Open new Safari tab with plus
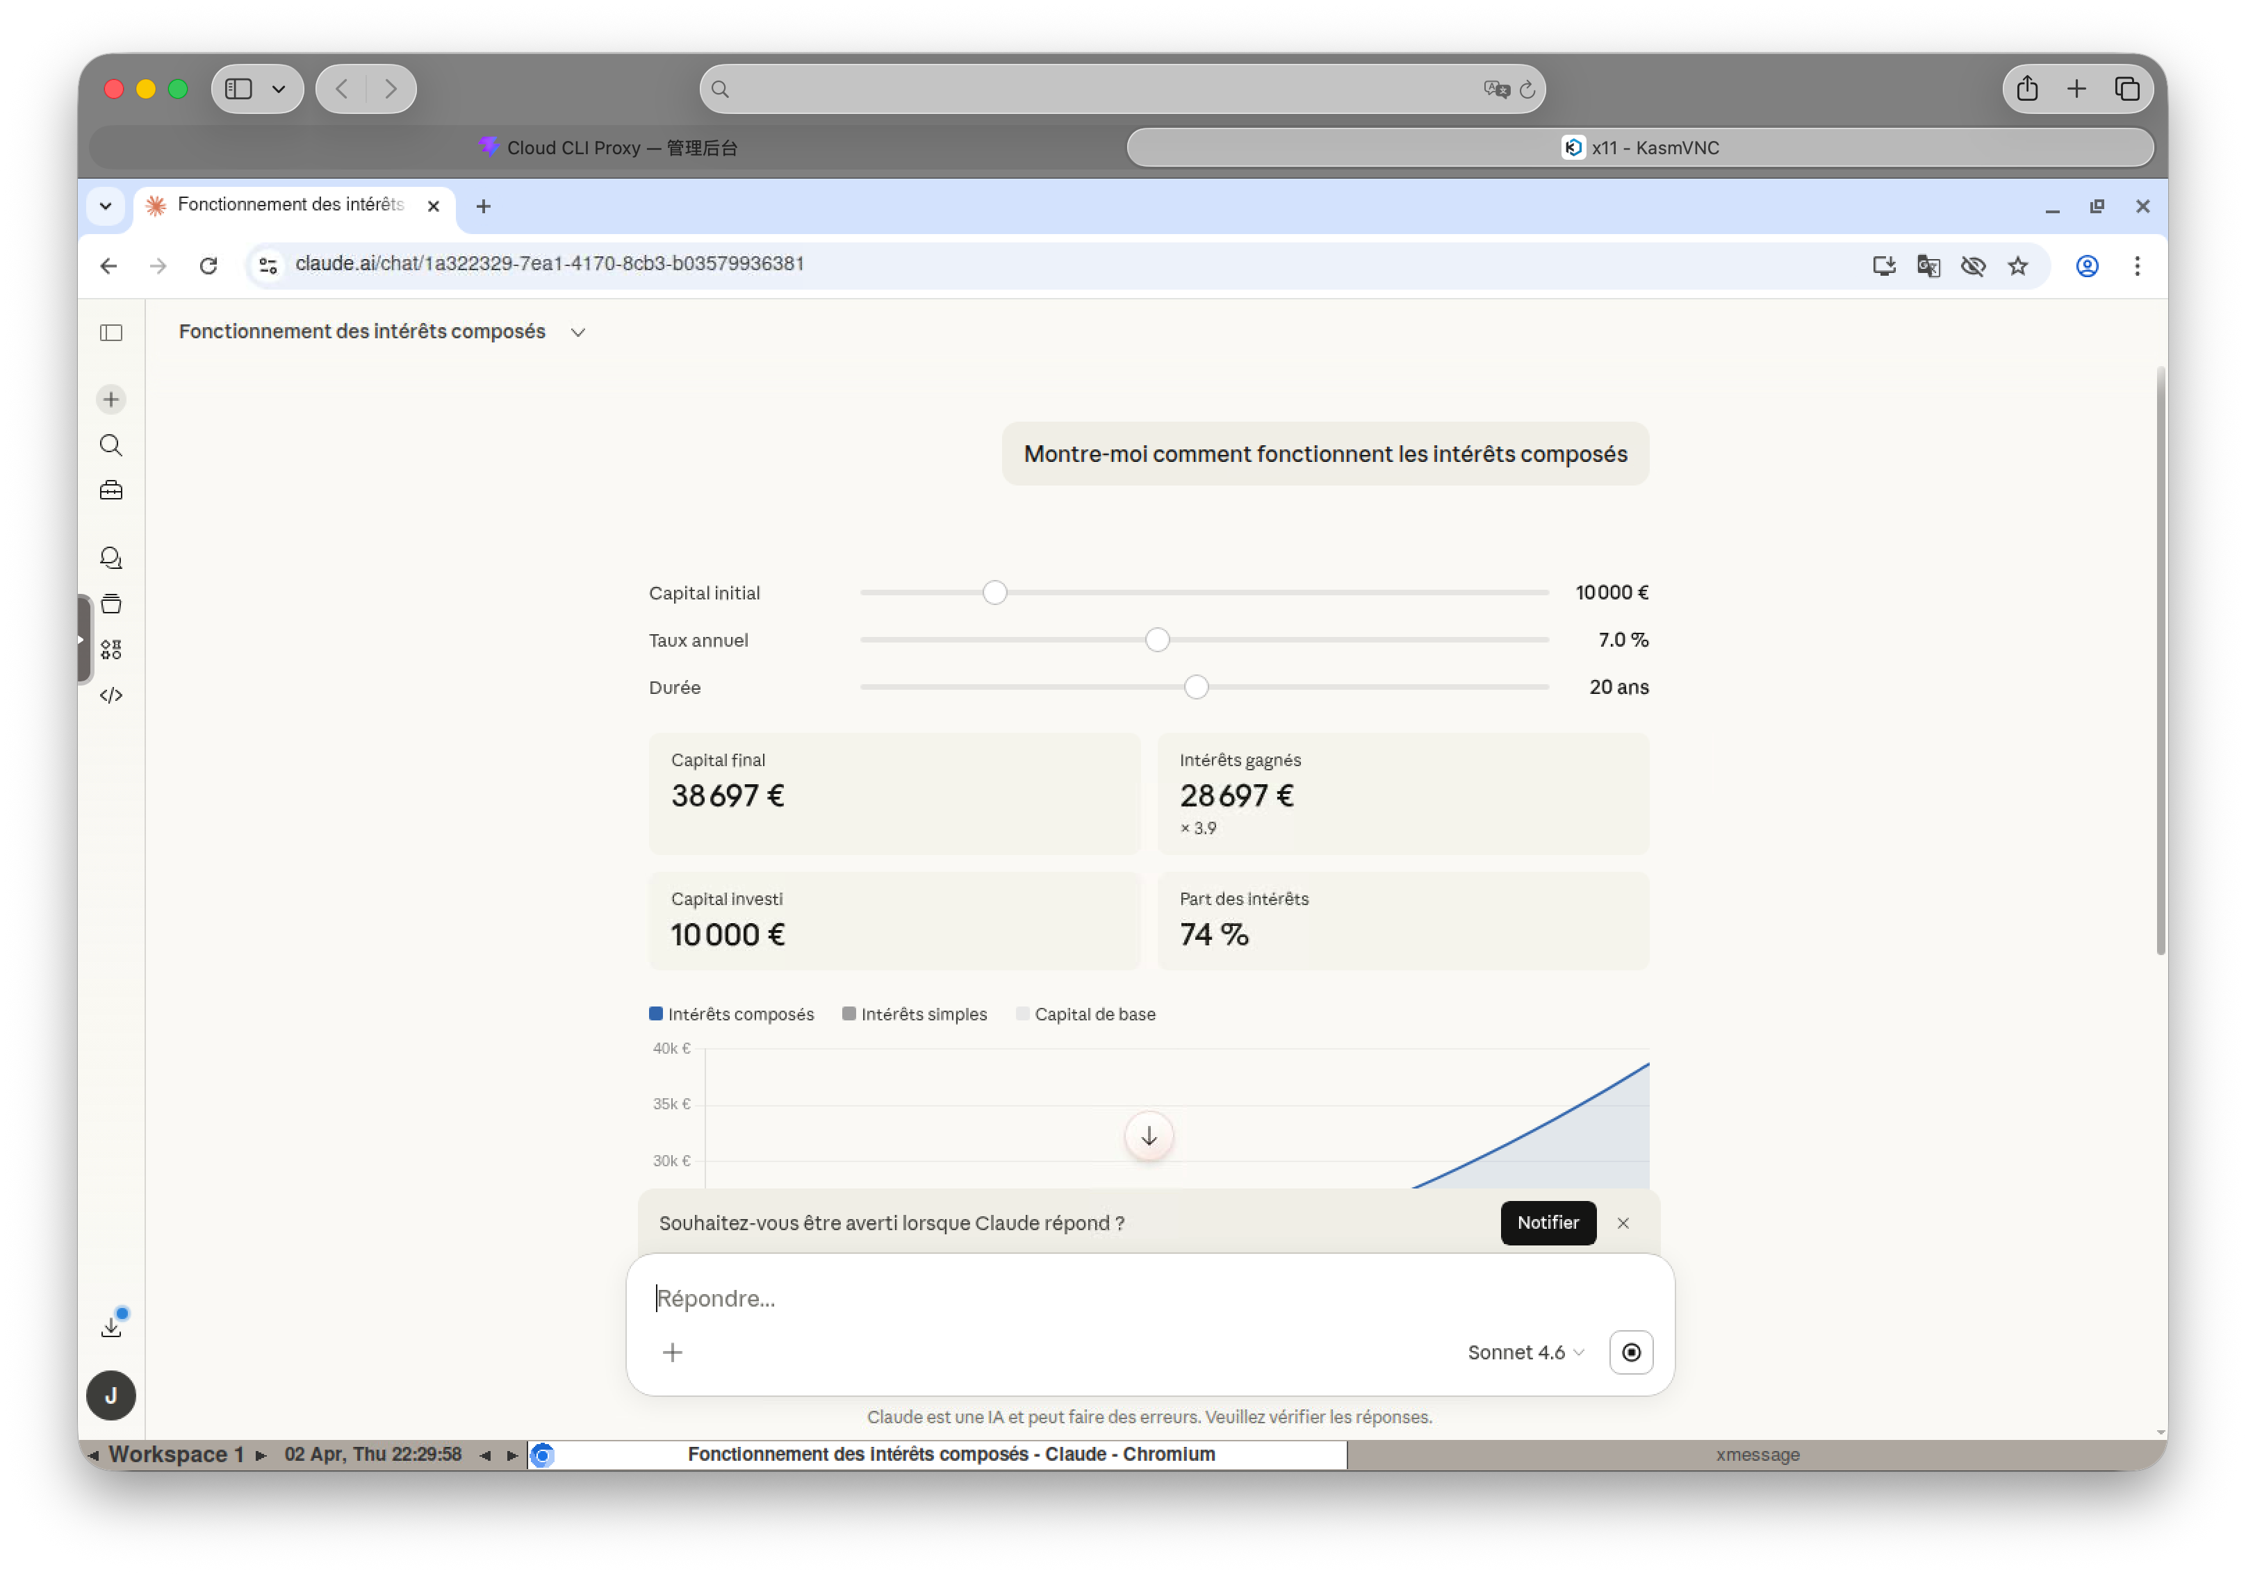The image size is (2246, 1574). [x=2076, y=89]
